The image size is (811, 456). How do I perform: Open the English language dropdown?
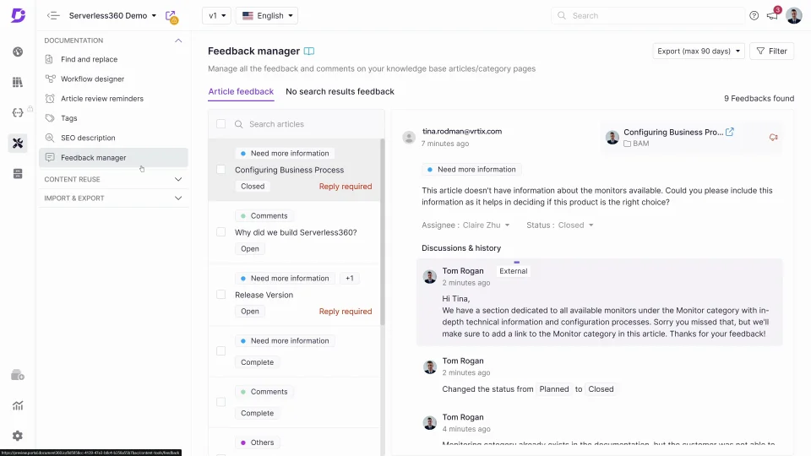268,15
